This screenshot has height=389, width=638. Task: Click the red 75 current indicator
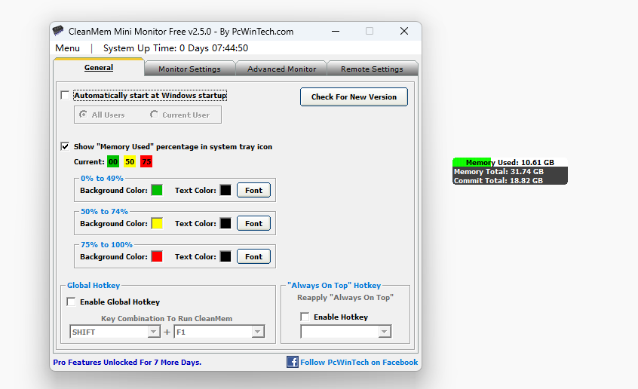pyautogui.click(x=146, y=162)
